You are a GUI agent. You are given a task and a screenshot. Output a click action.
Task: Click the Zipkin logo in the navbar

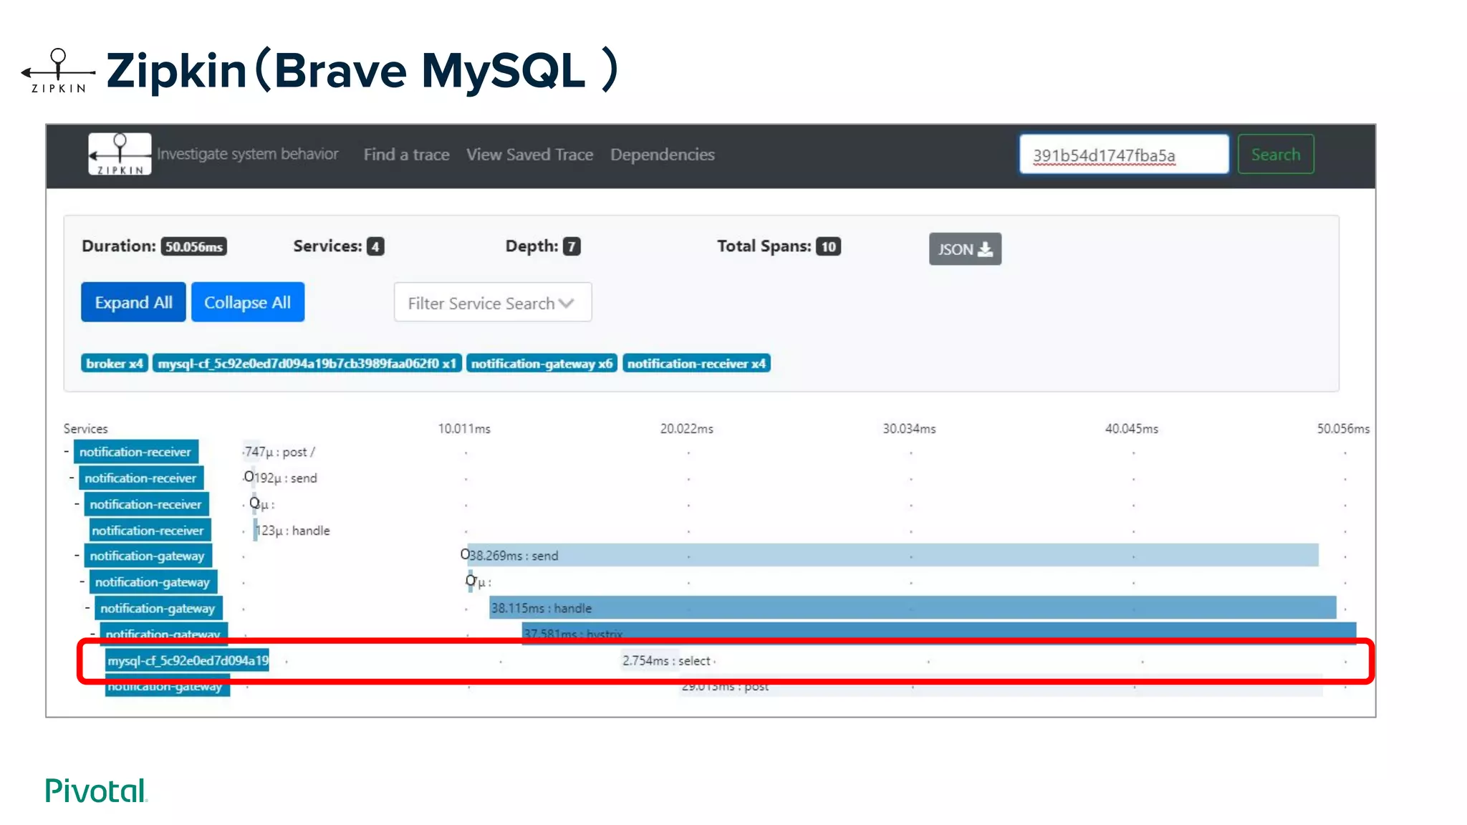coord(120,154)
